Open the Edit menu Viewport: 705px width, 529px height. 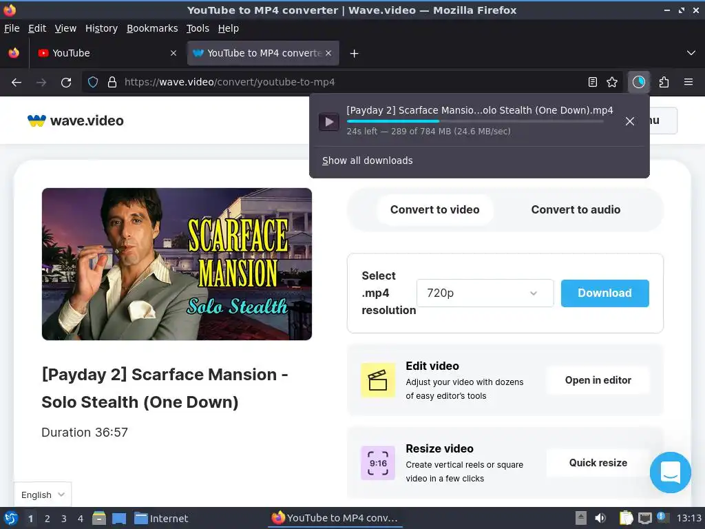point(37,28)
